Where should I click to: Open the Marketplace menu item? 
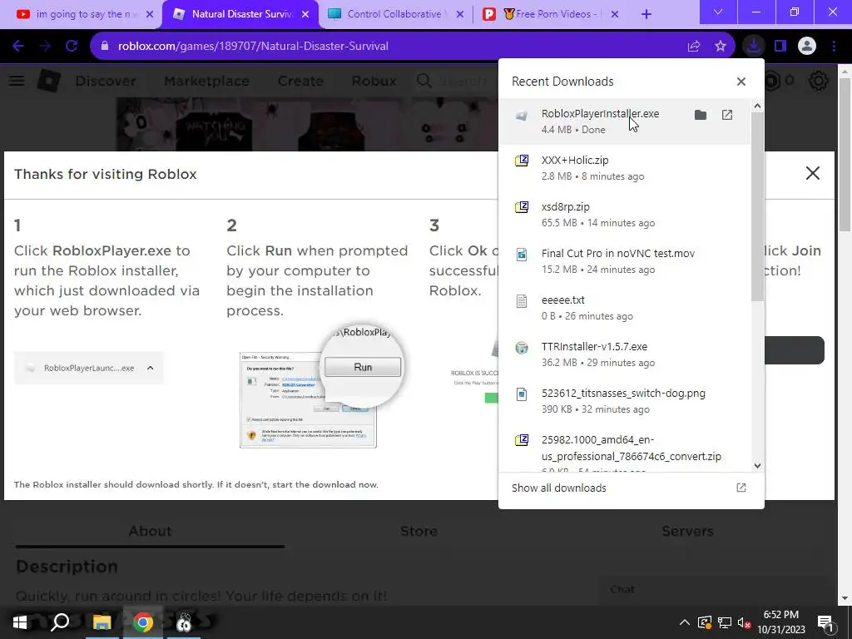pyautogui.click(x=206, y=81)
